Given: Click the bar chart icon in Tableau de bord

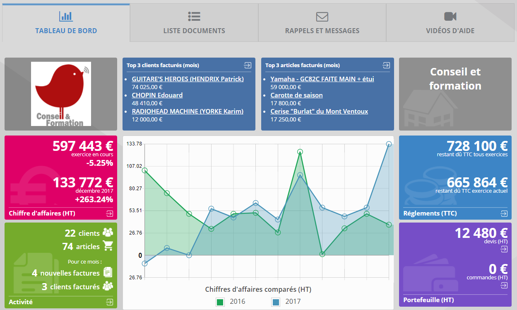Looking at the screenshot, I should 66,16.
